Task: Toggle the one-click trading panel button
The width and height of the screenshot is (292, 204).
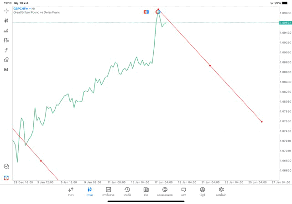Action: click(146, 11)
